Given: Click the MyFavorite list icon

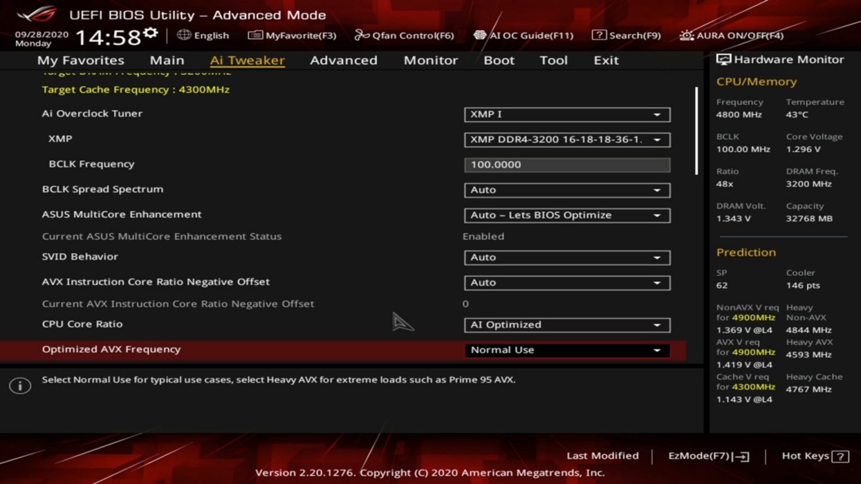Looking at the screenshot, I should click(x=255, y=35).
